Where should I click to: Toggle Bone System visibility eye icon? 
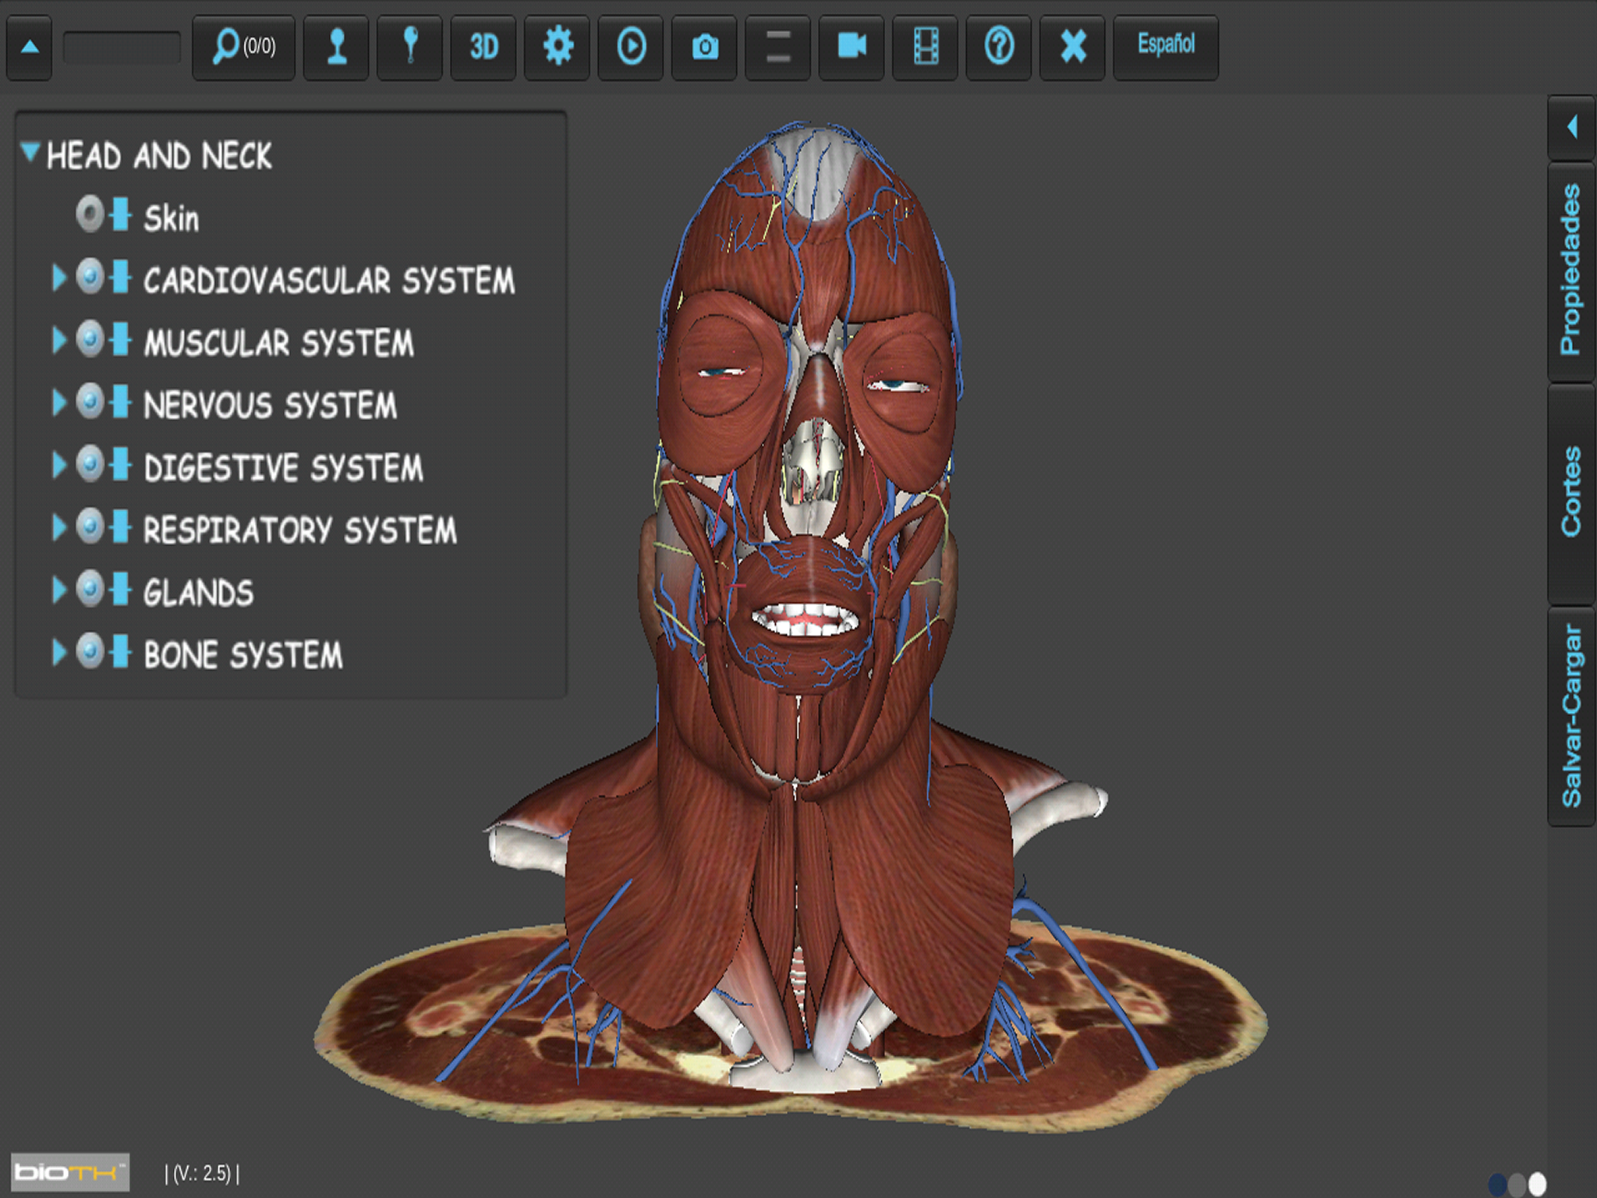pos(90,651)
